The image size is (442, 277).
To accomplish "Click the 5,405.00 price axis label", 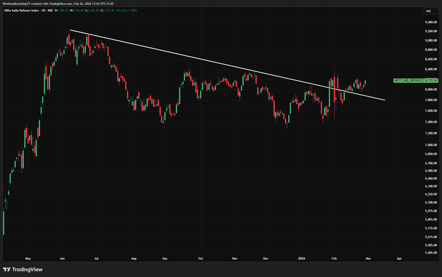I will (x=431, y=253).
